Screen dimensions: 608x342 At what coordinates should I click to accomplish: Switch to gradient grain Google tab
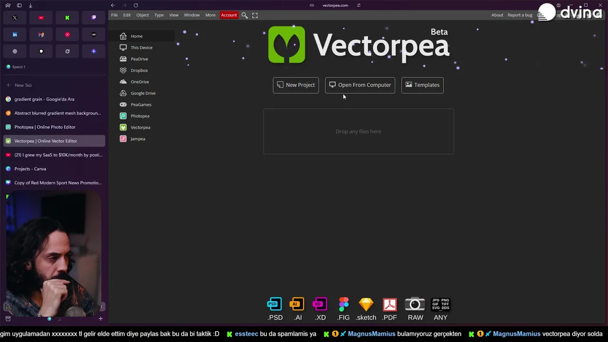pyautogui.click(x=54, y=99)
